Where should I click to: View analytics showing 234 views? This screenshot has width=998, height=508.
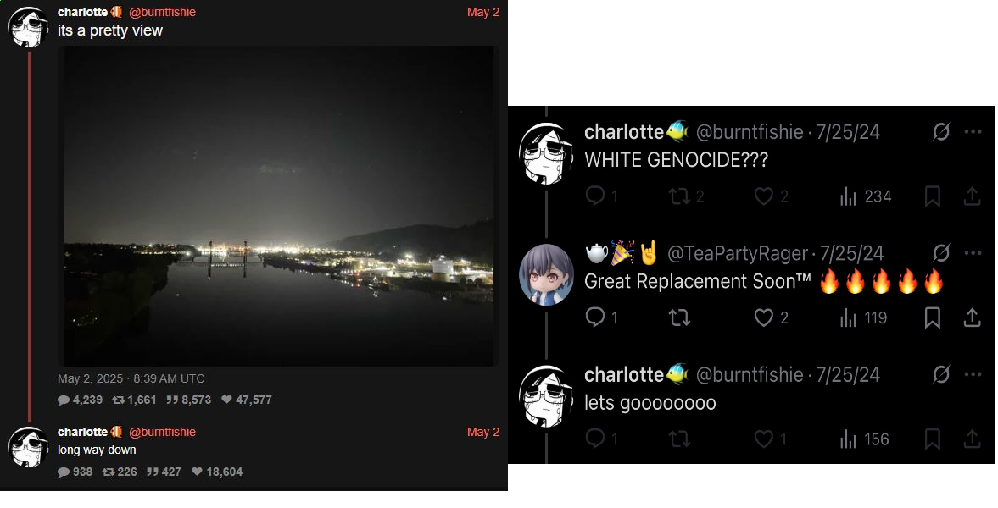(x=866, y=196)
